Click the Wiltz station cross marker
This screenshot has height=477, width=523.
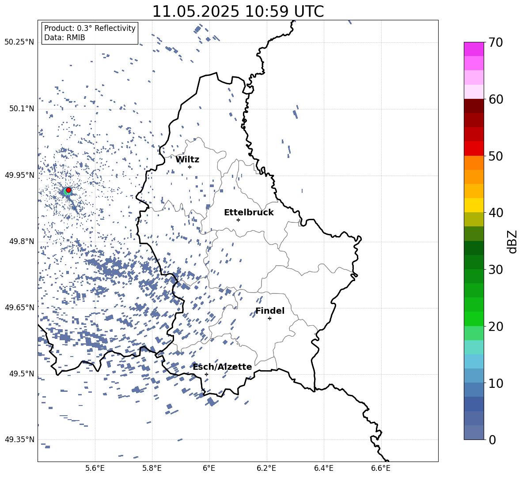pyautogui.click(x=190, y=167)
